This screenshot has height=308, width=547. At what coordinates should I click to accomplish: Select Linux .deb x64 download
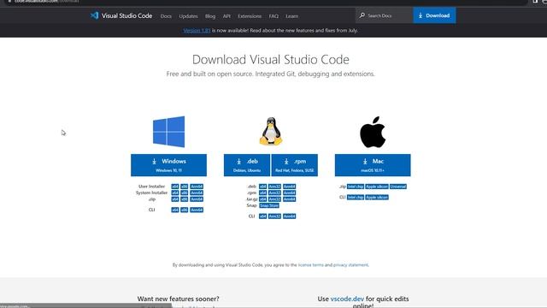(x=262, y=187)
